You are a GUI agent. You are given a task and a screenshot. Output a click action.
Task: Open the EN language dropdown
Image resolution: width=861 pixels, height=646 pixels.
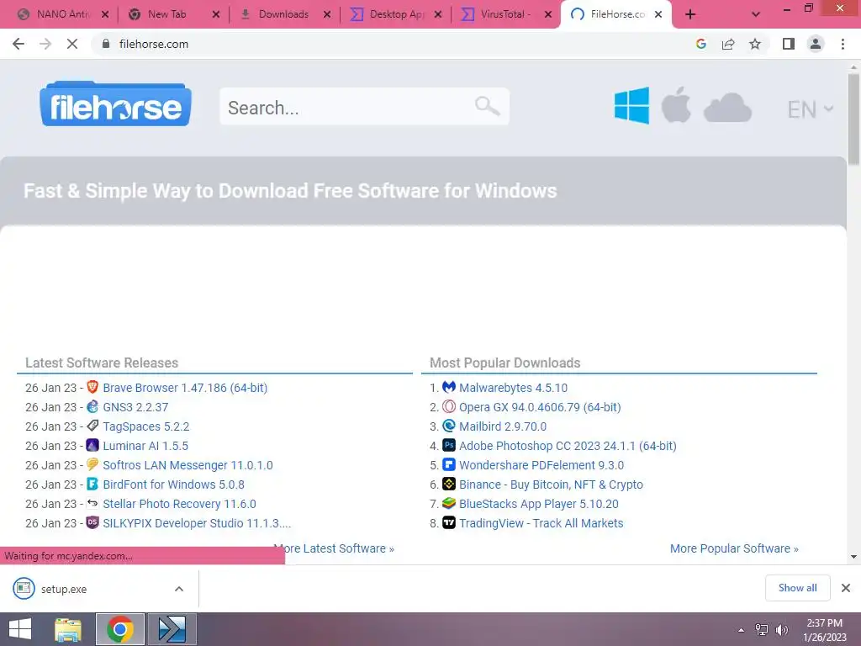click(x=810, y=109)
